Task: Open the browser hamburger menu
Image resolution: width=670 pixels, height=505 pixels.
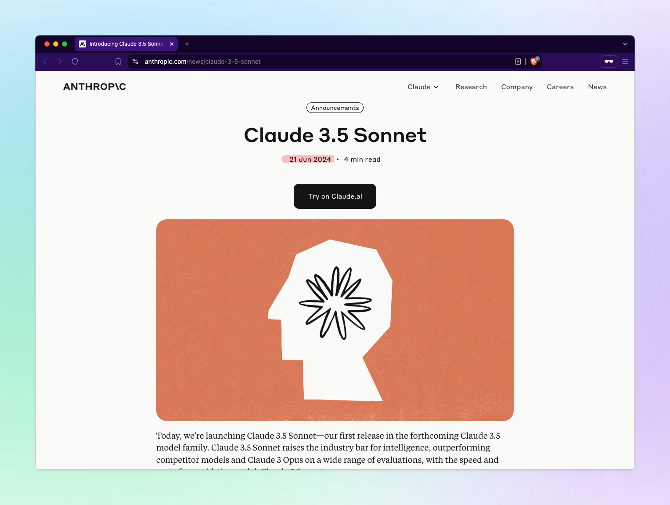Action: (x=625, y=62)
